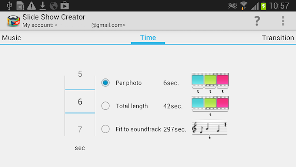This screenshot has width=296, height=167.
Task: Tap the warning triangle notification icon
Action: pos(31,5)
